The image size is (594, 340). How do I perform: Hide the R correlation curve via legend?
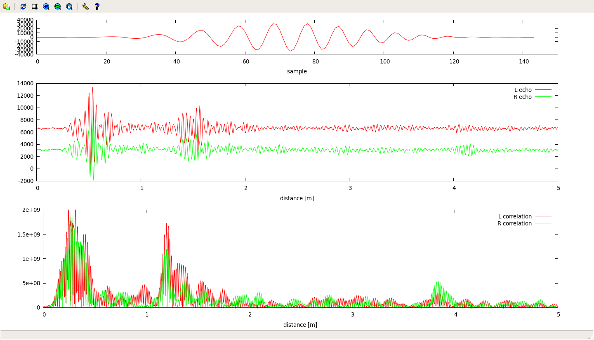(x=515, y=223)
